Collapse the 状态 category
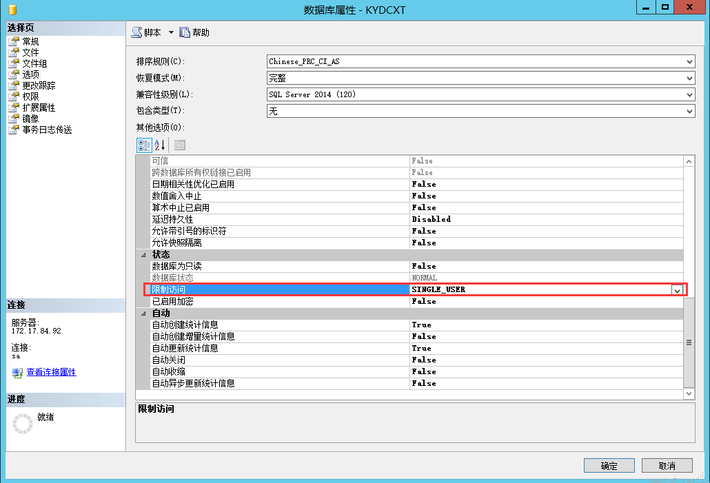Viewport: 710px width, 483px height. [x=143, y=255]
